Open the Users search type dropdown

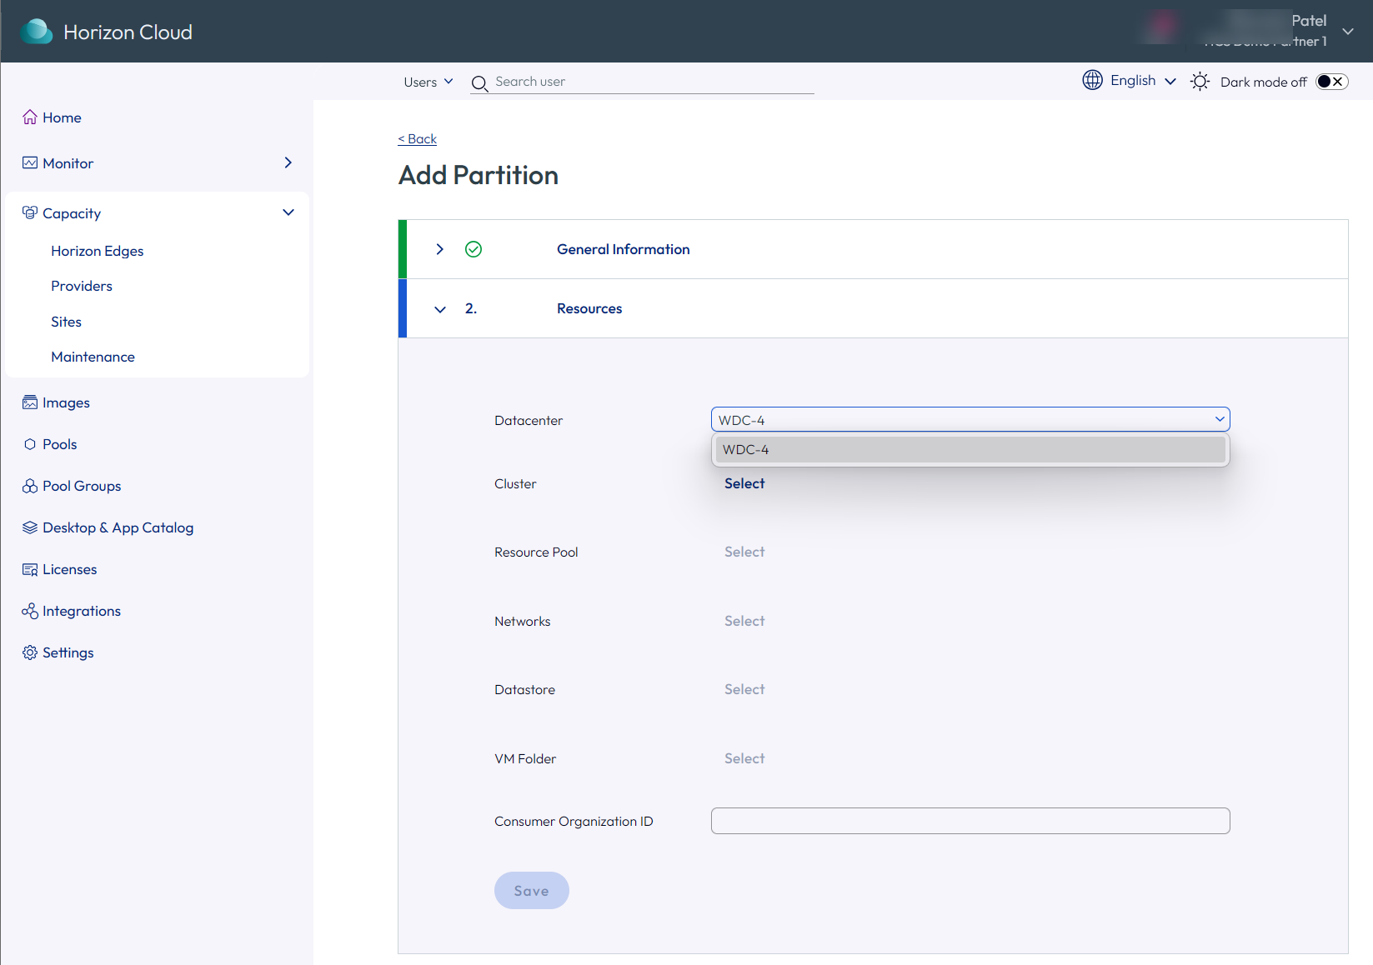pos(428,82)
